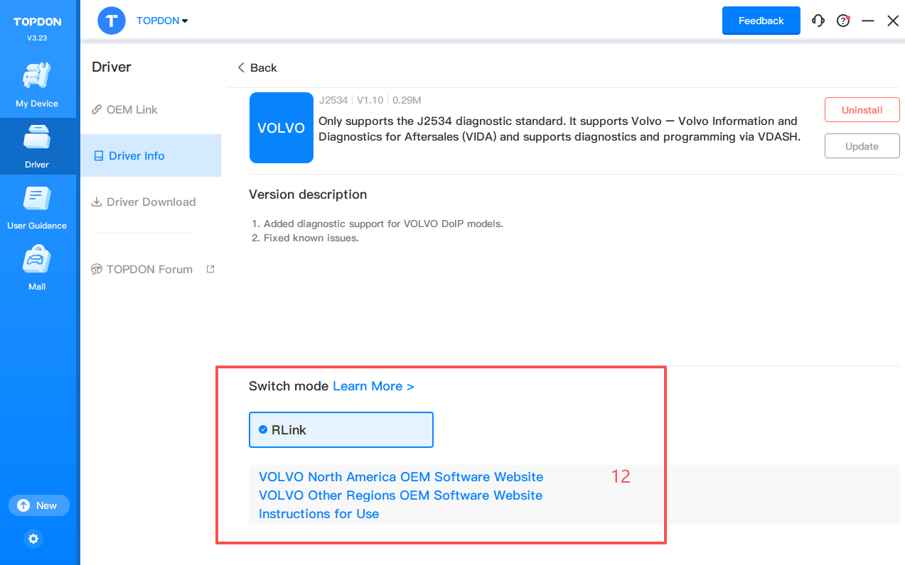This screenshot has width=905, height=565.
Task: Click the Uninstall button
Action: pyautogui.click(x=862, y=110)
